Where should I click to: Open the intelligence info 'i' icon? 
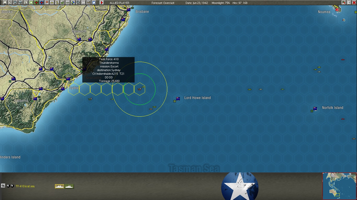coord(26,3)
